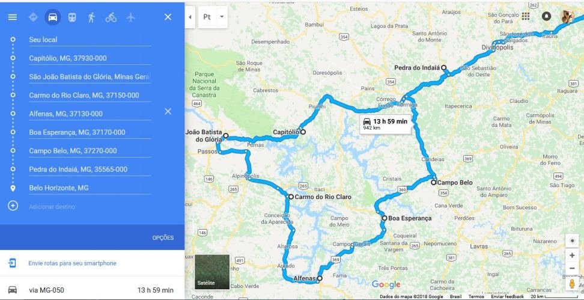This screenshot has height=300, width=584.
Task: Toggle Satélite map view thumbnail
Action: point(212,272)
